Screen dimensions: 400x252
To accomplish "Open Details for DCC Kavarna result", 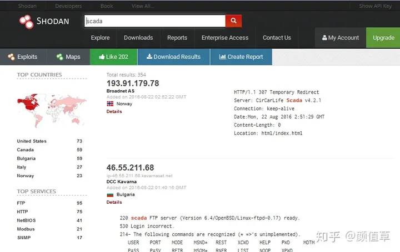I will [114, 202].
